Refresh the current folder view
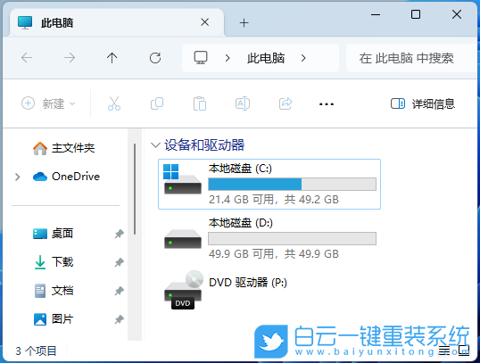This screenshot has width=480, height=363. [x=155, y=58]
